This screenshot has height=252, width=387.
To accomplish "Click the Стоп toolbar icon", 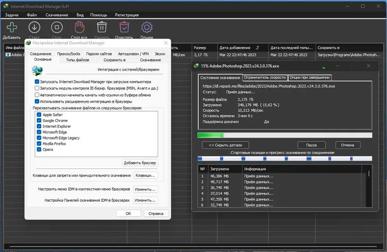I will coord(56,27).
